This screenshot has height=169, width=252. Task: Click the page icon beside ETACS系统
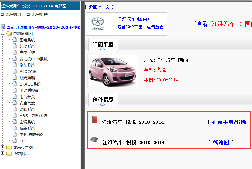click(15, 84)
